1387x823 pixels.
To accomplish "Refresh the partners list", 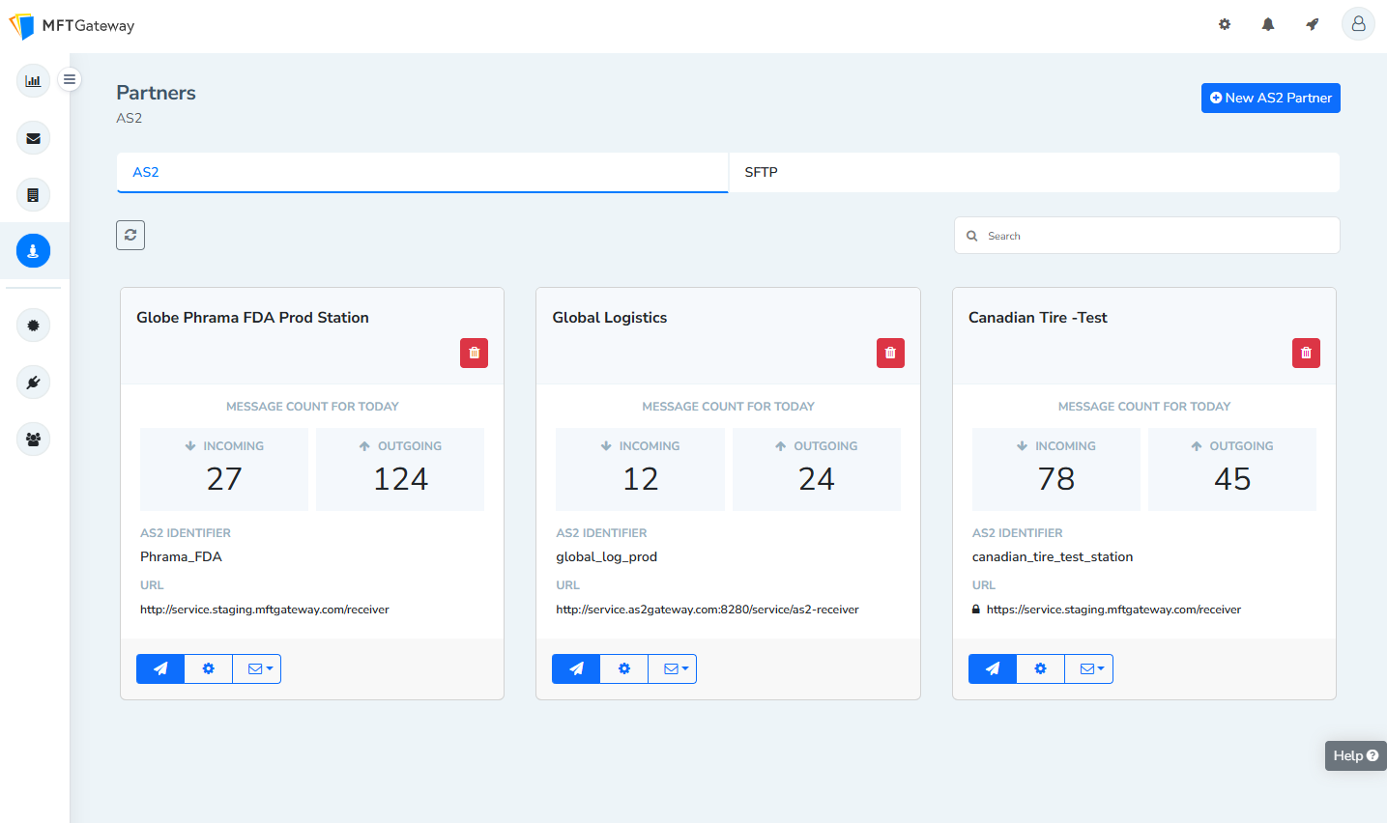I will click(130, 235).
